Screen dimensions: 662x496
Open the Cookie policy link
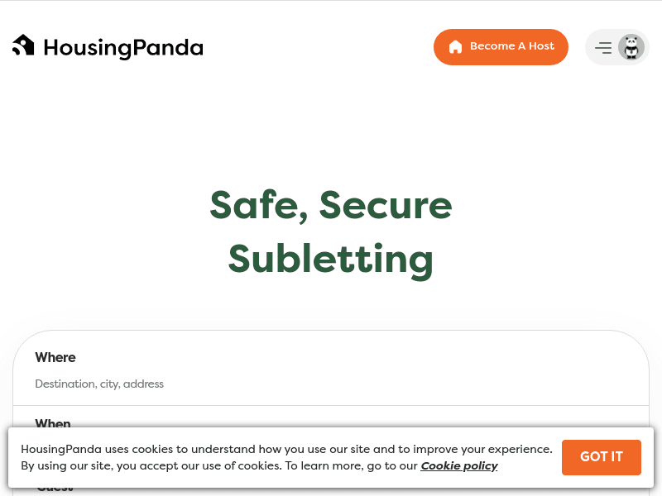point(459,465)
